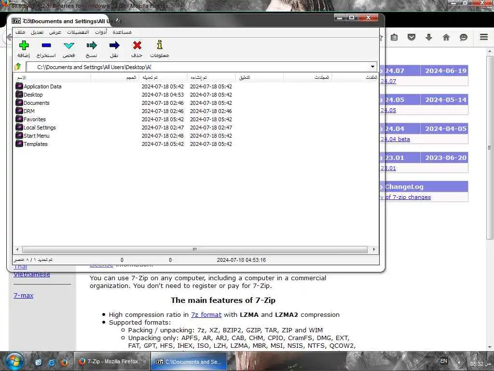Sort by Modified (تم تعديله) column header
This screenshot has width=494, height=371.
coord(163,77)
